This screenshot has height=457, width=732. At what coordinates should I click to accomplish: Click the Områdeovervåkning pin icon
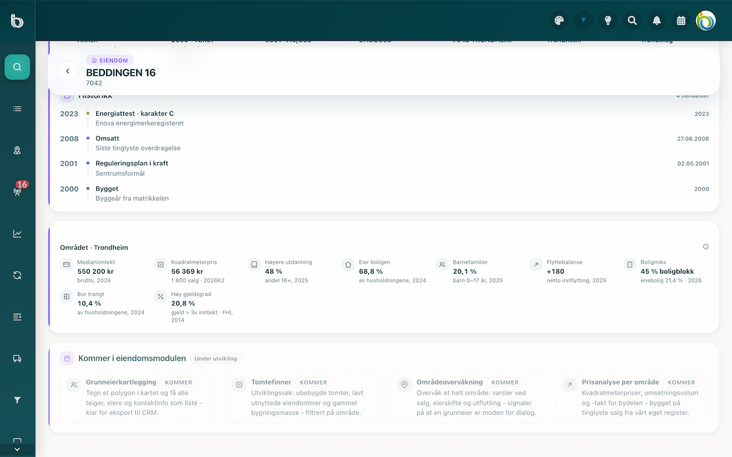(404, 385)
